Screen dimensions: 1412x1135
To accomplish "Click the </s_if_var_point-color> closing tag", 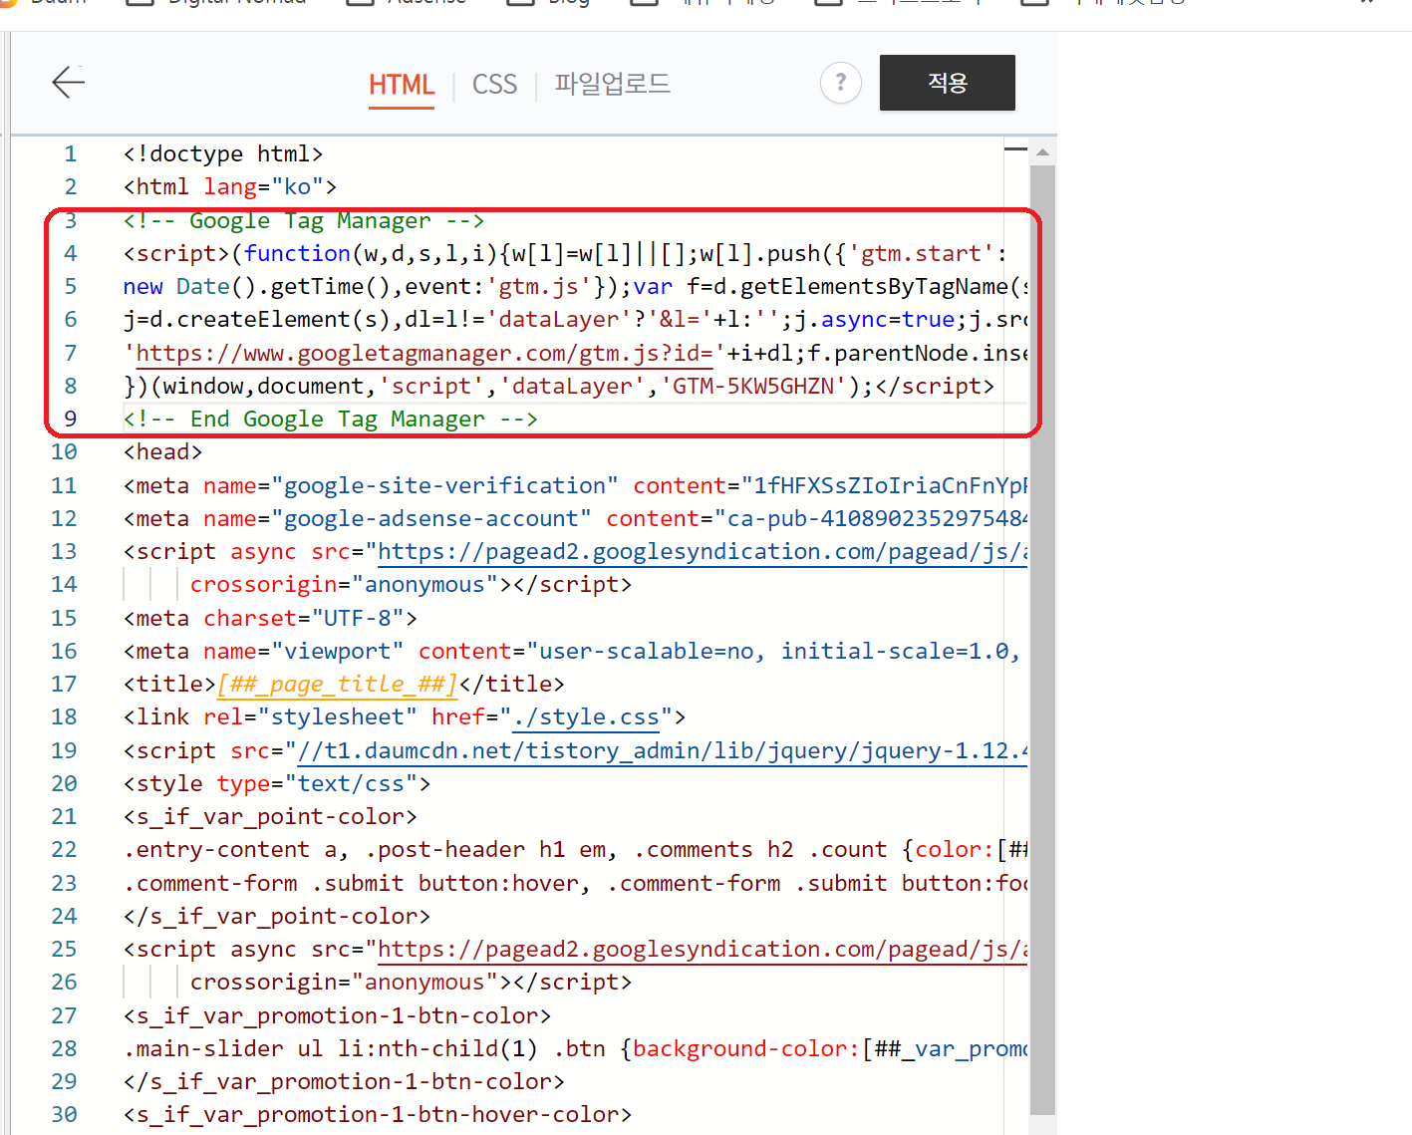I will tap(277, 917).
